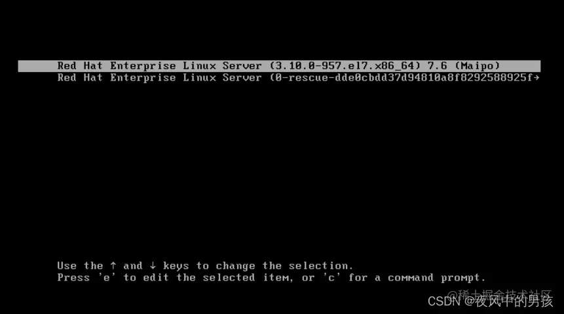The image size is (564, 314).
Task: Click the kernel version 3.10.0-957.el7.x86_64 text
Action: click(x=345, y=66)
